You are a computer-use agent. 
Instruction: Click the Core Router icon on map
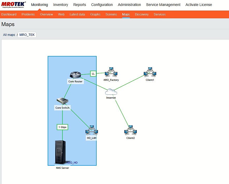[76, 75]
